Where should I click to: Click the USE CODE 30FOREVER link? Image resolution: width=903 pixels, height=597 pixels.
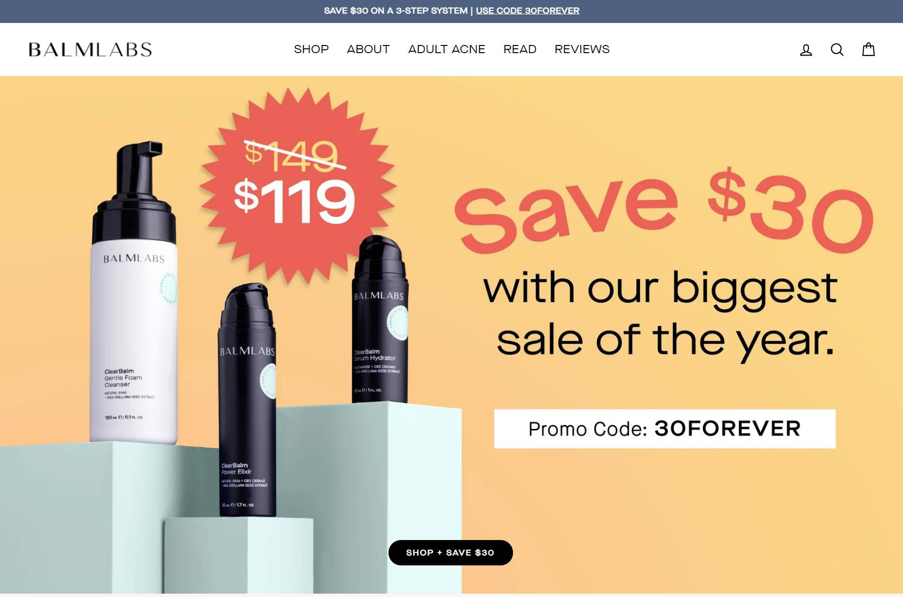coord(527,11)
